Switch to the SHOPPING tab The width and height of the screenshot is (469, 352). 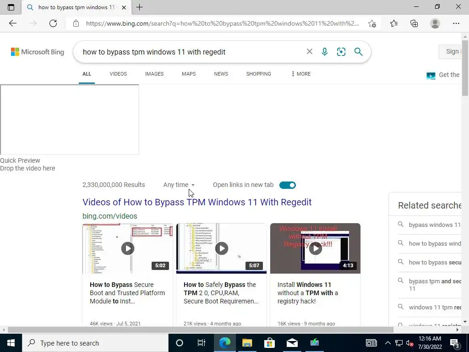pos(259,74)
